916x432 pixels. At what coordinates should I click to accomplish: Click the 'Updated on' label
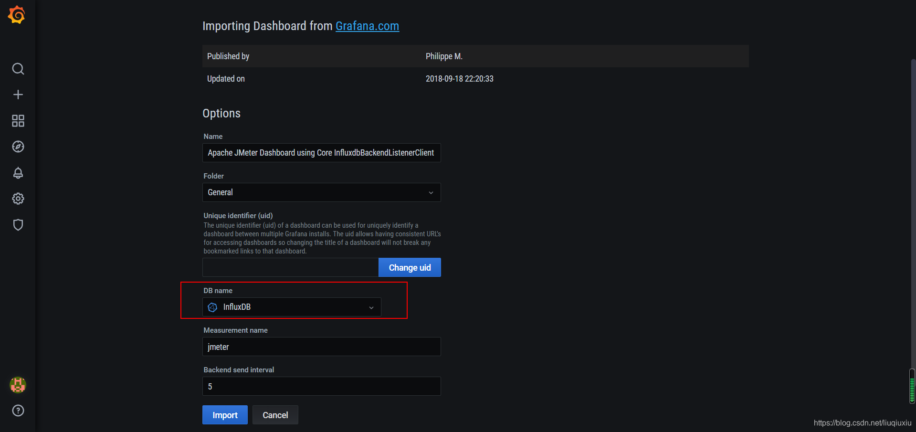(226, 79)
